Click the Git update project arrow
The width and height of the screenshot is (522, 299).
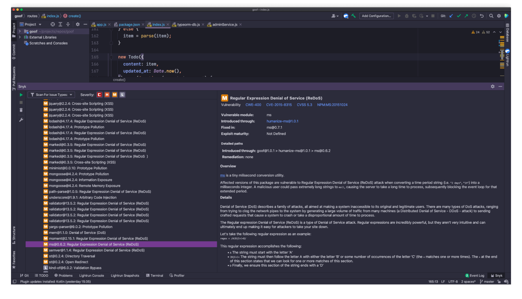tap(451, 16)
